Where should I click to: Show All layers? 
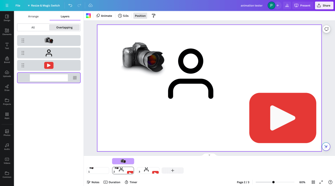click(33, 27)
